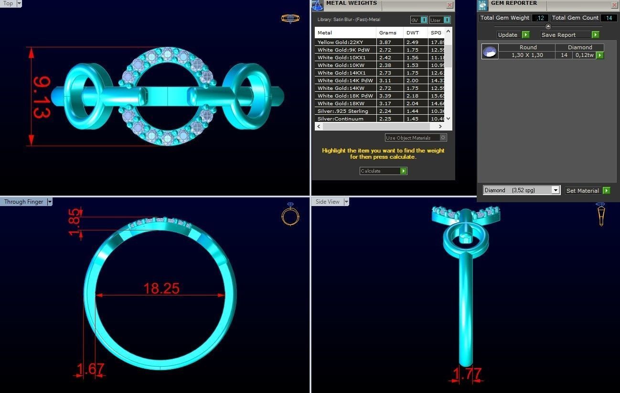Viewport: 620px width, 393px height.
Task: Click the Round gem shape cell
Action: tap(528, 47)
